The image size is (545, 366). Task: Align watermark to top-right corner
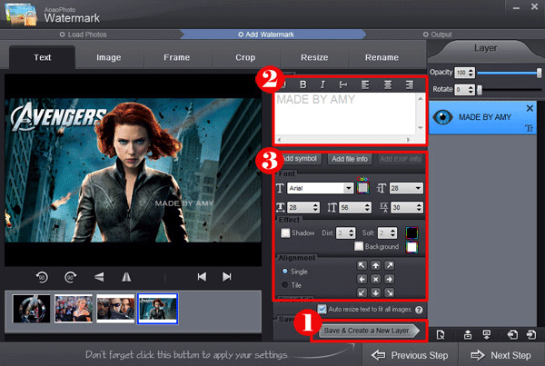pyautogui.click(x=390, y=265)
